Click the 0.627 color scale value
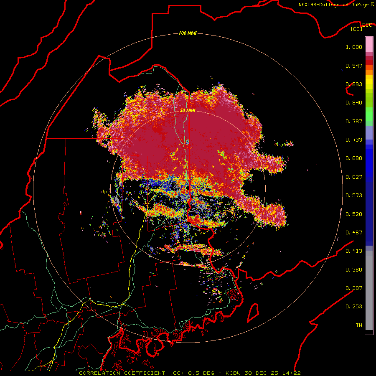The height and width of the screenshot is (376, 376). [x=354, y=177]
